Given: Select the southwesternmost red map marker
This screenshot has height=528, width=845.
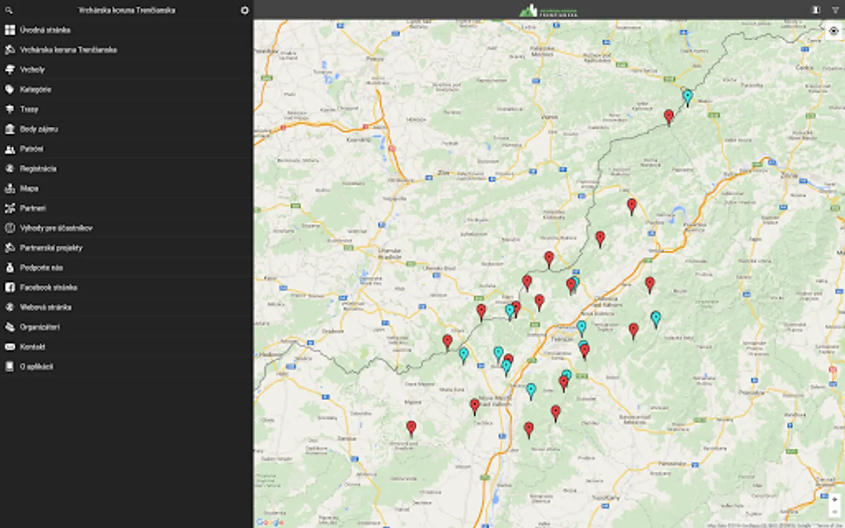Looking at the screenshot, I should (411, 428).
